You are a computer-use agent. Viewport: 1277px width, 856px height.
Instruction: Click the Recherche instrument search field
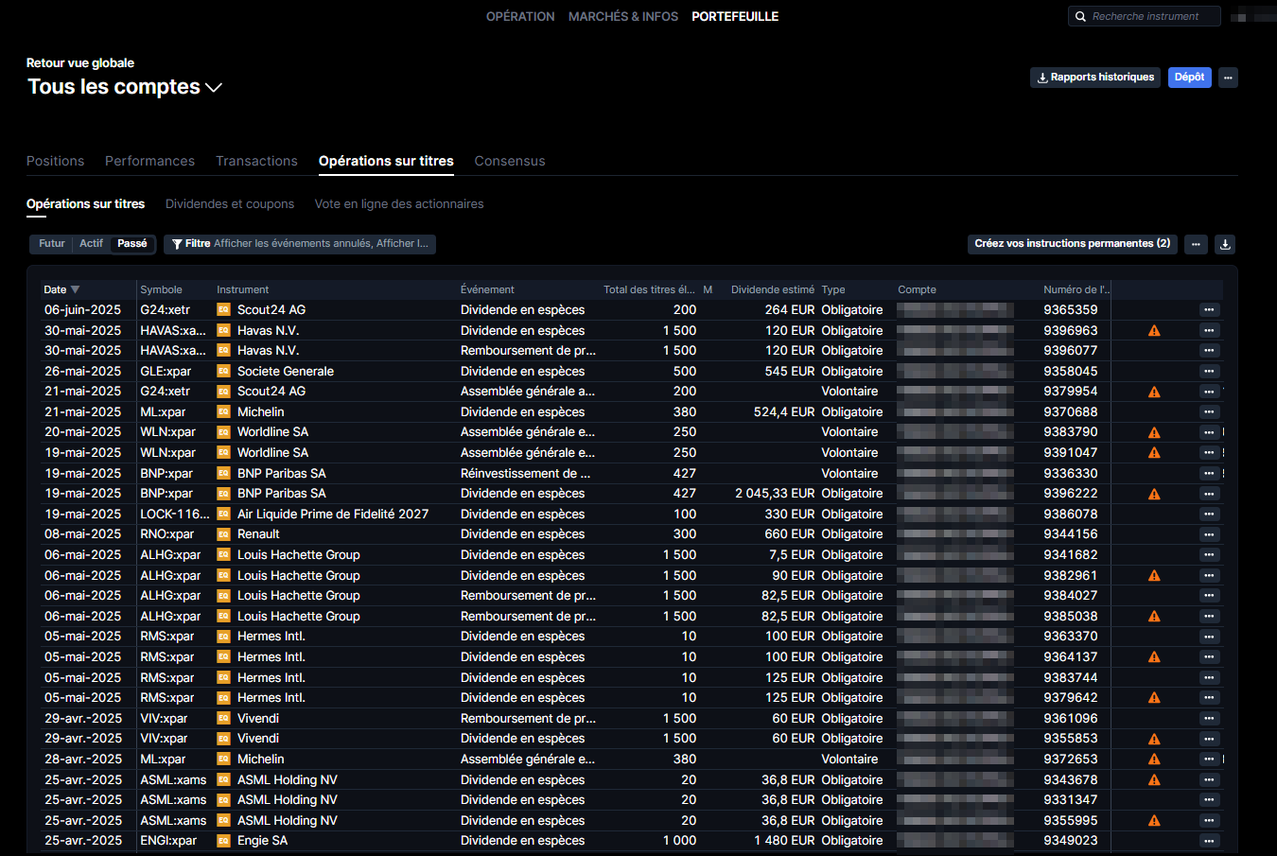point(1145,16)
